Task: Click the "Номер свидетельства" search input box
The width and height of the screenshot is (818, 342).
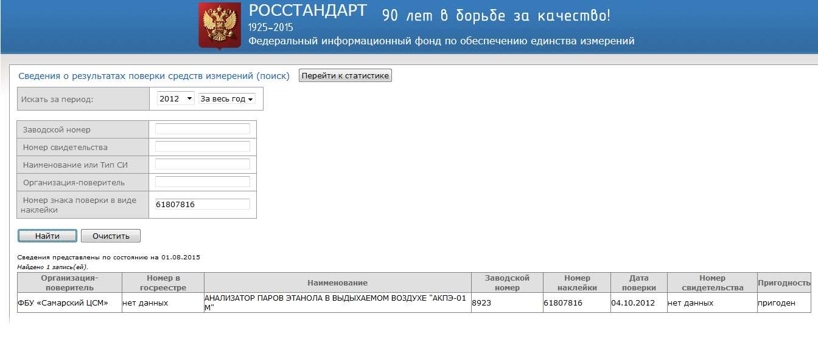Action: pos(203,146)
